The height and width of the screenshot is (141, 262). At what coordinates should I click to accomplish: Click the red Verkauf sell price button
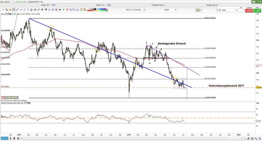249,10
